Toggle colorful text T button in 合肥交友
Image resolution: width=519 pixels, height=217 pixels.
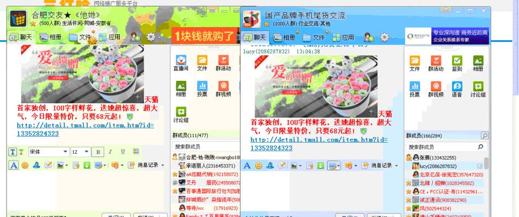pyautogui.click(x=21, y=152)
